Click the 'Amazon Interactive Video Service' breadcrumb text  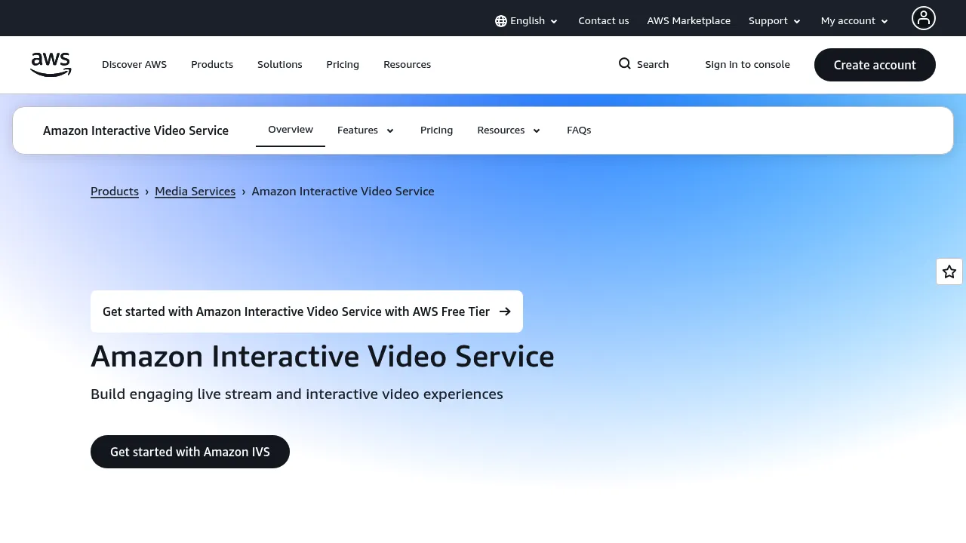(343, 192)
